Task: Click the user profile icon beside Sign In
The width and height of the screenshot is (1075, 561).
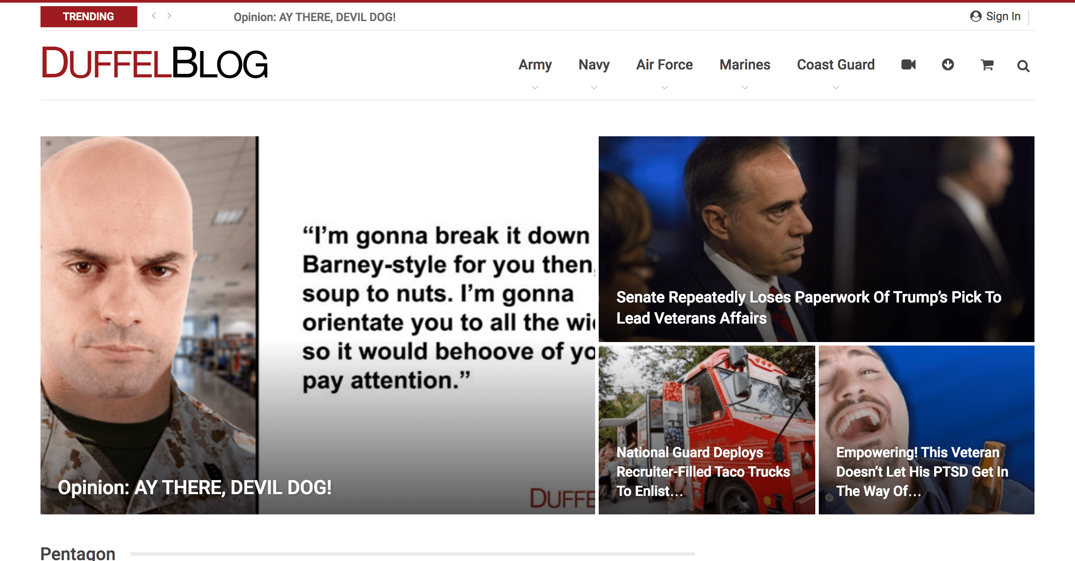Action: [x=976, y=16]
